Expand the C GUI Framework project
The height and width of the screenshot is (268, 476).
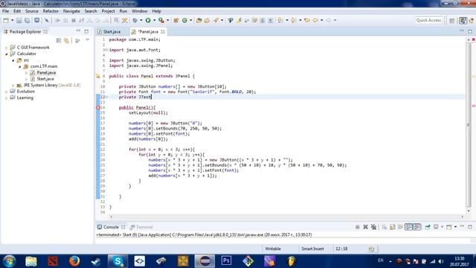[x=7, y=48]
